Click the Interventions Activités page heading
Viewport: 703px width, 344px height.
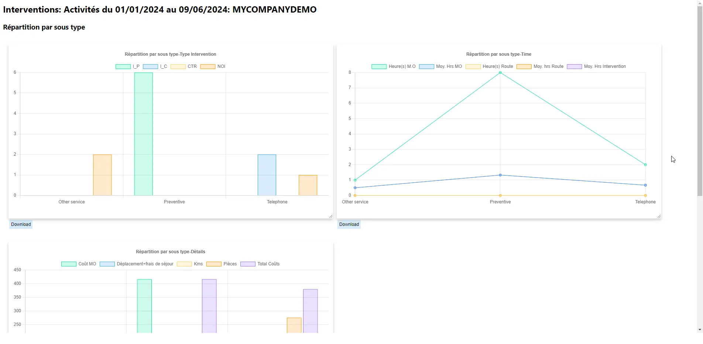160,10
